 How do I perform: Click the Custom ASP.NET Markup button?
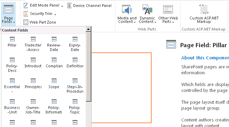point(204,14)
